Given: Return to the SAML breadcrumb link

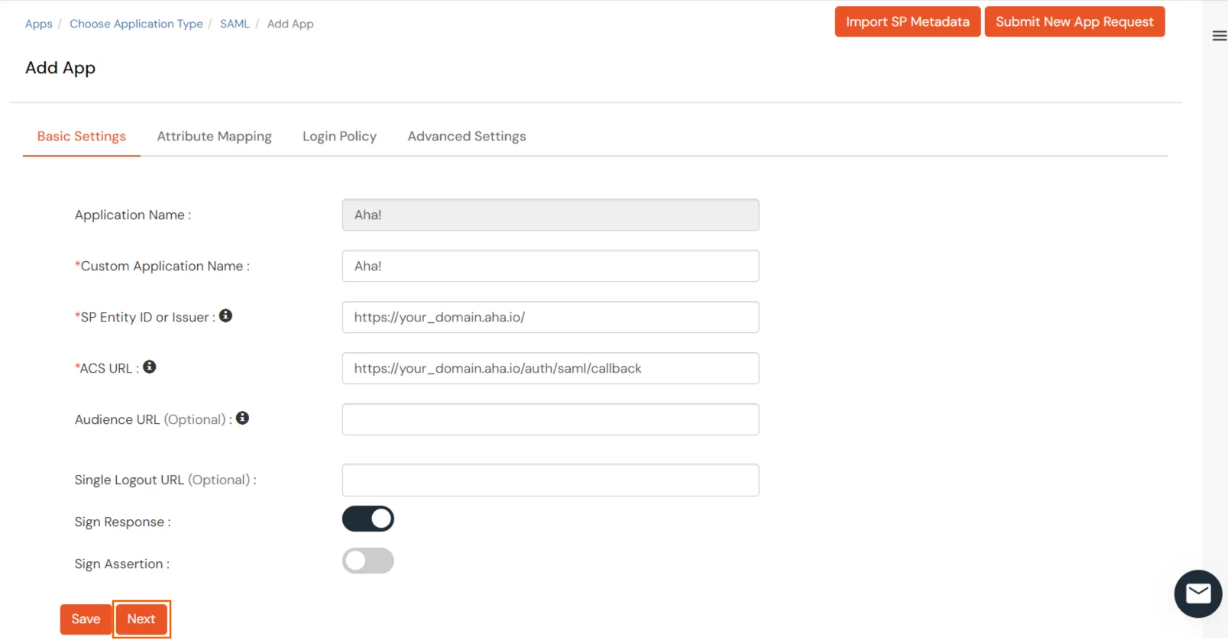Looking at the screenshot, I should (x=235, y=24).
